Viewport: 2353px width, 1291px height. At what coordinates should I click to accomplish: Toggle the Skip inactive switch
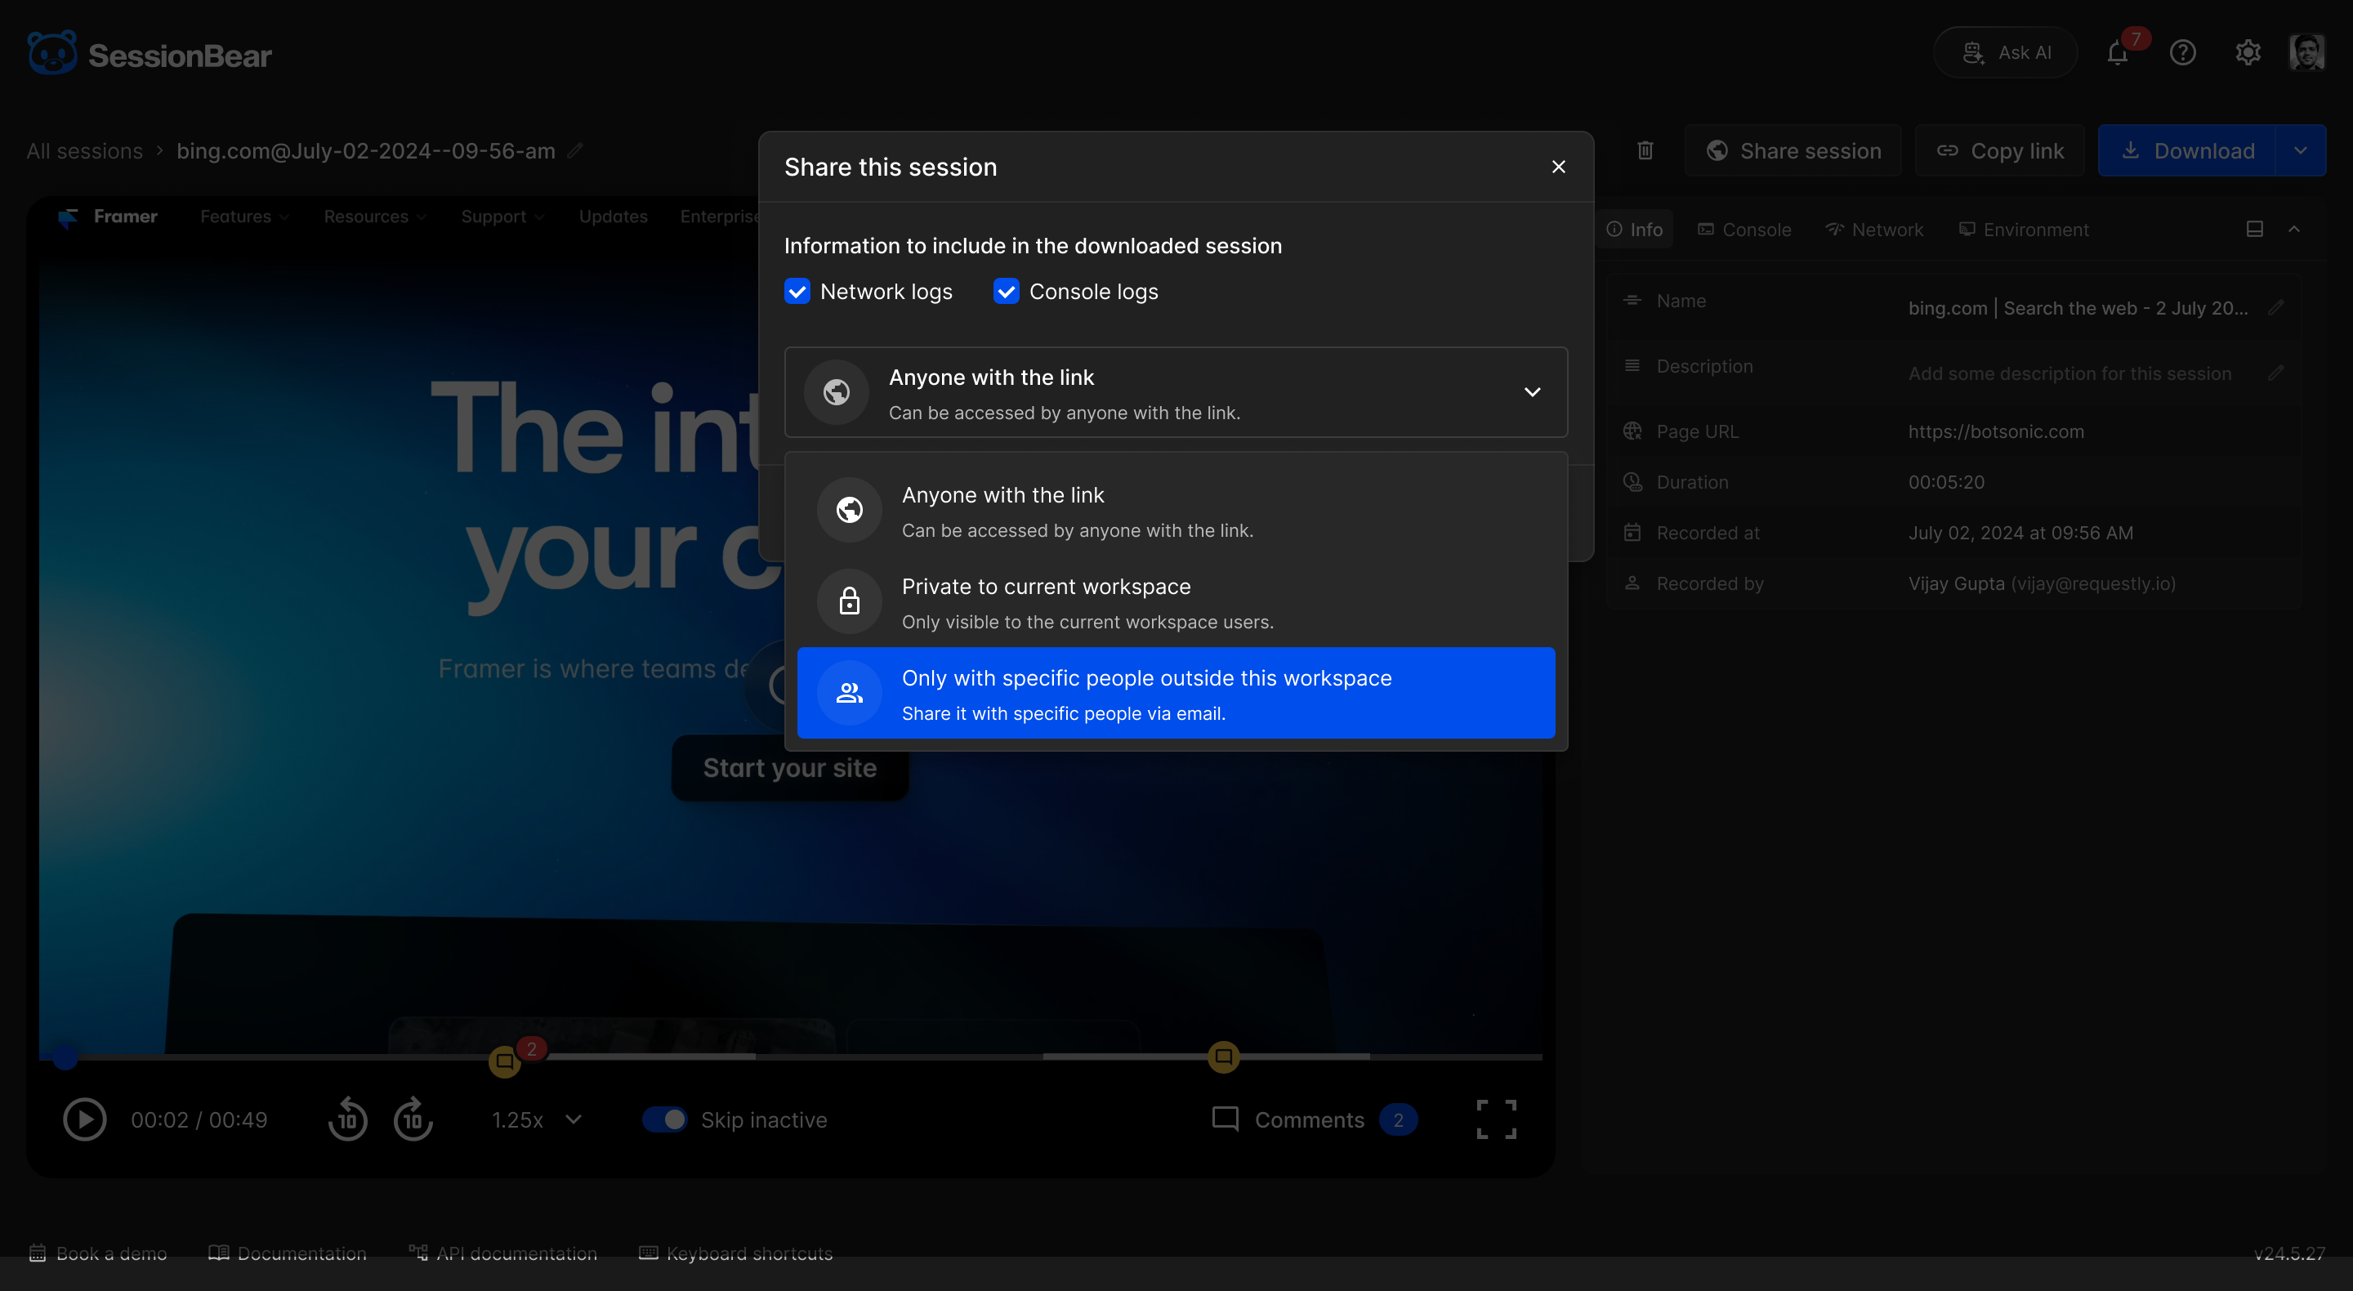pyautogui.click(x=664, y=1119)
